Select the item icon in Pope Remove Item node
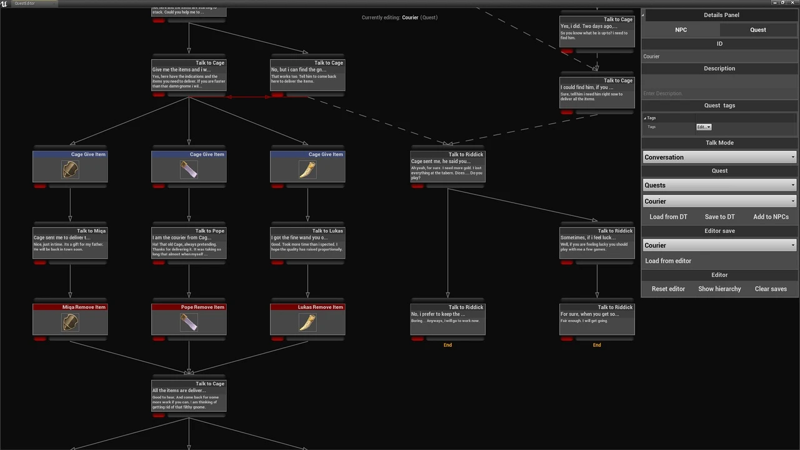The width and height of the screenshot is (800, 450). (x=189, y=322)
